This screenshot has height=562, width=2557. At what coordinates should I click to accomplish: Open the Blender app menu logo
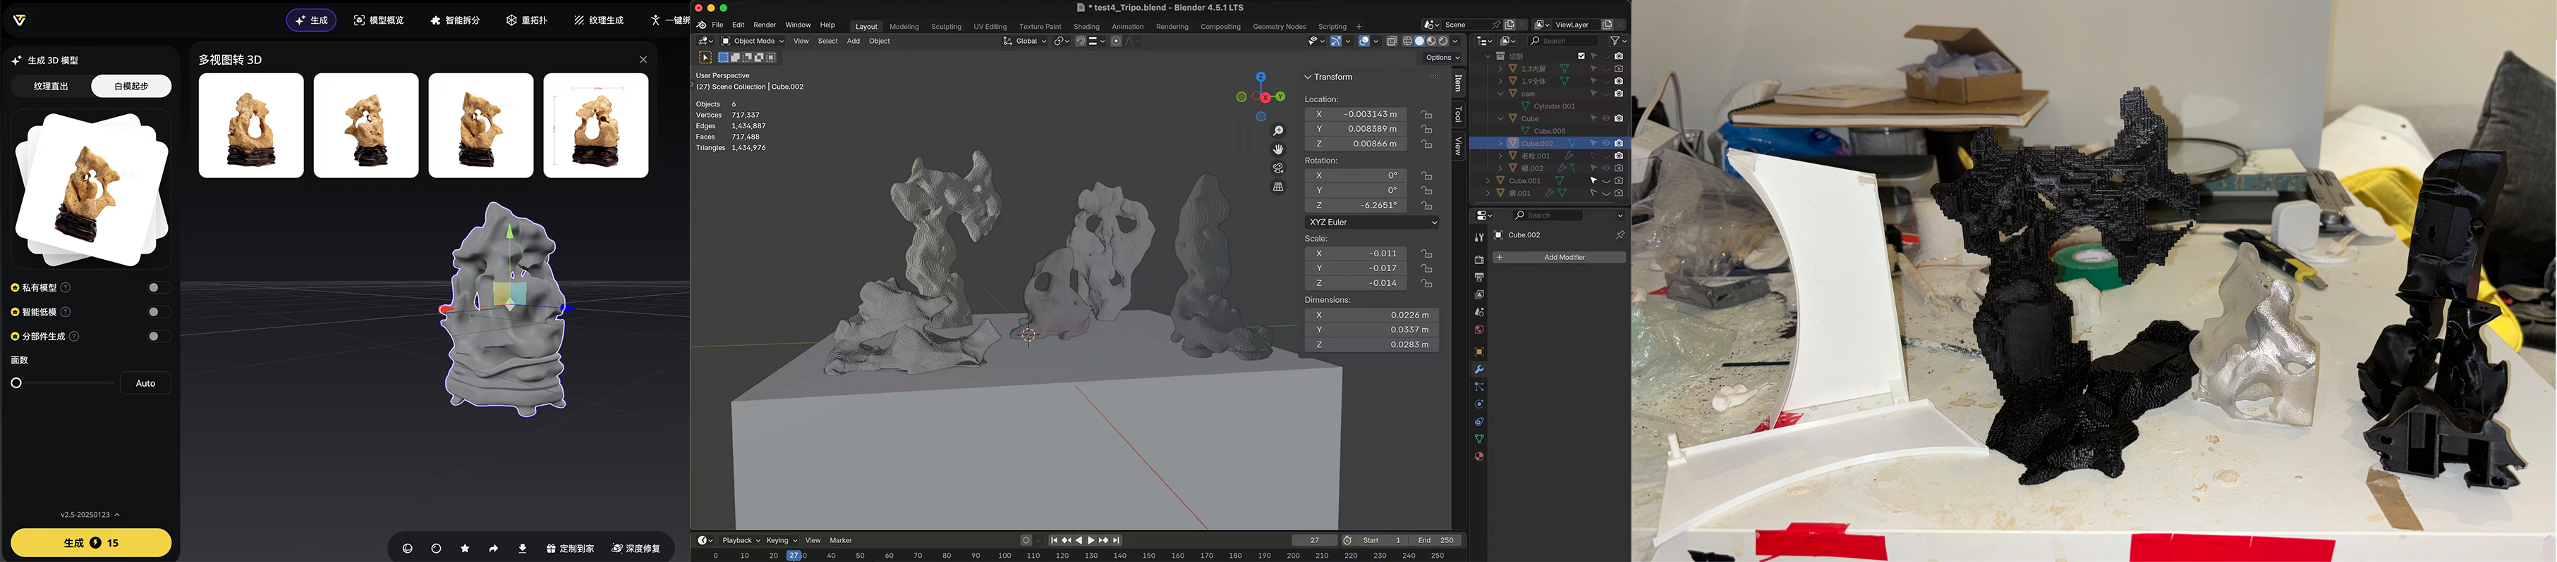[x=700, y=25]
